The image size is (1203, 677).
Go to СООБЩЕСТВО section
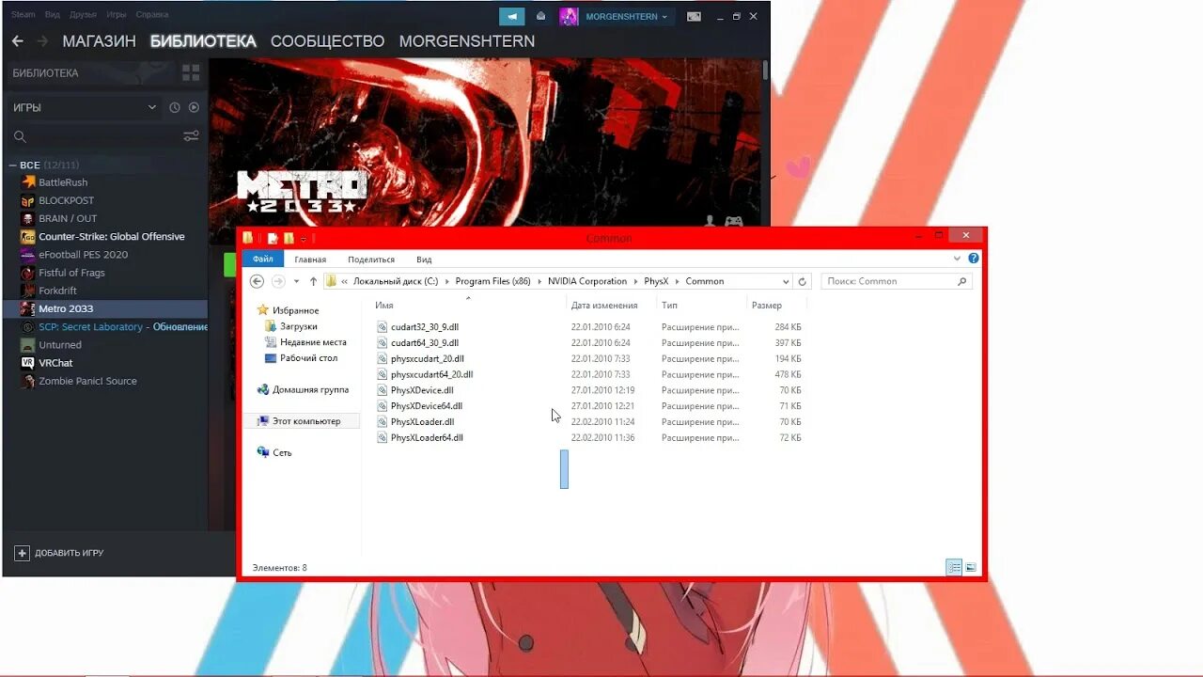click(327, 41)
